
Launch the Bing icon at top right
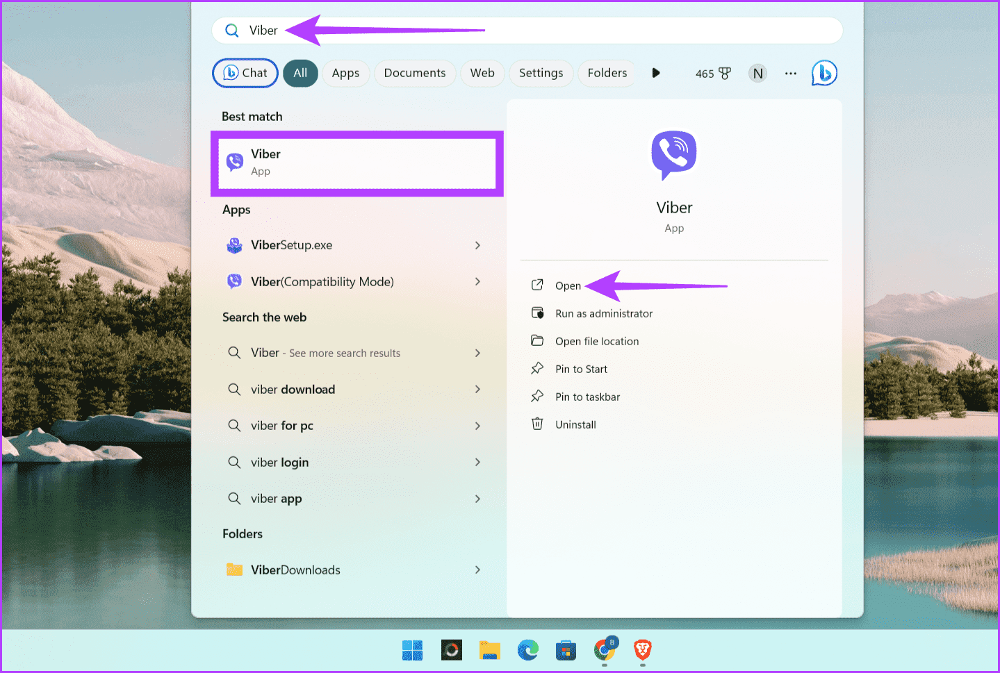(824, 73)
